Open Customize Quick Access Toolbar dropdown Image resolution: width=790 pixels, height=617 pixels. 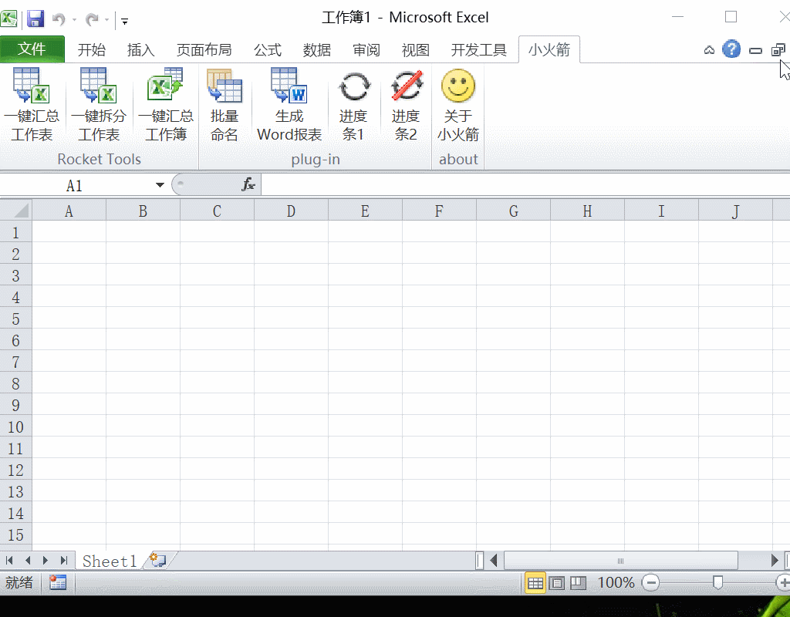[124, 21]
